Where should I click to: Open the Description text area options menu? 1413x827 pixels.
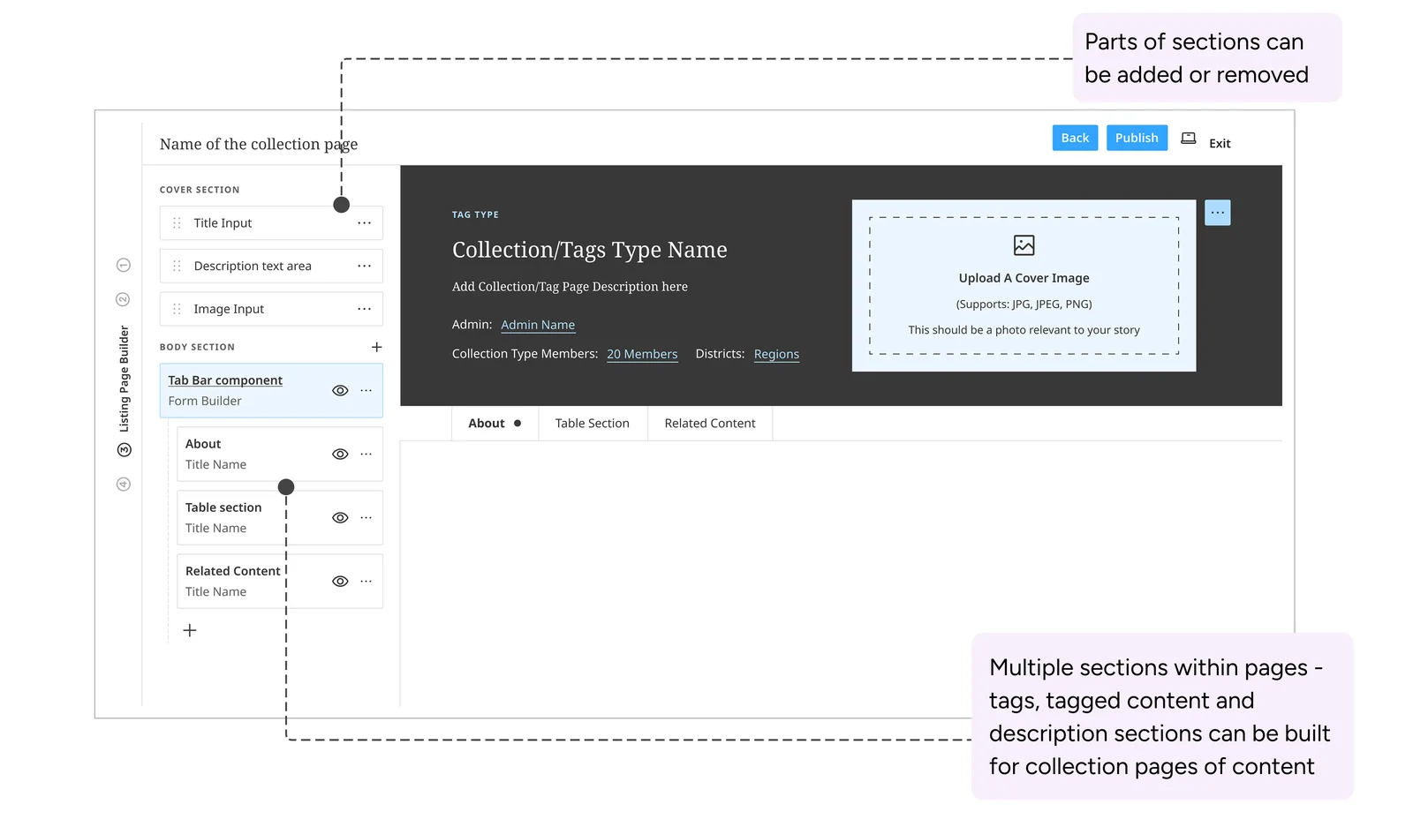[364, 266]
